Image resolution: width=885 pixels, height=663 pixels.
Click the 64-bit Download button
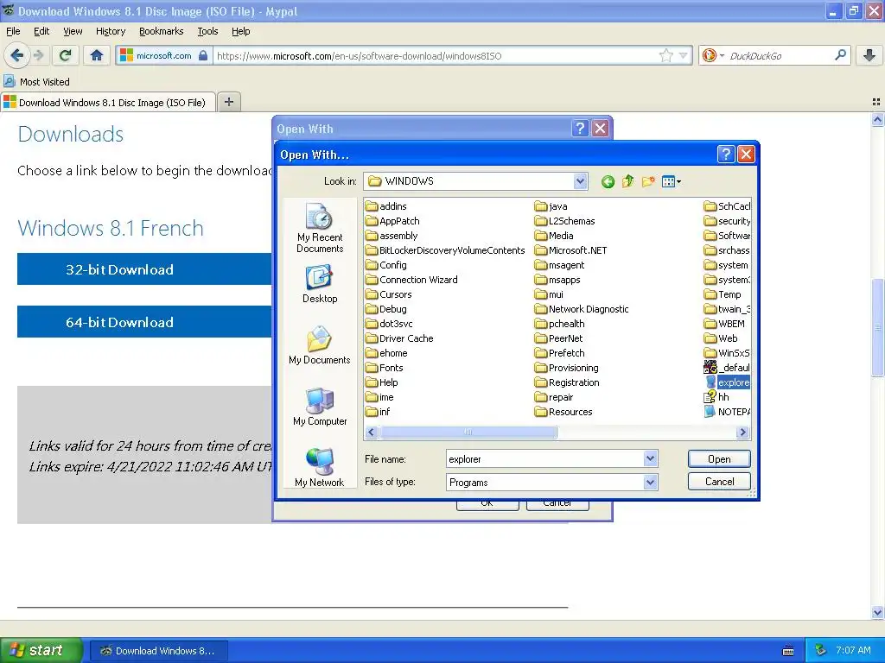[144, 322]
